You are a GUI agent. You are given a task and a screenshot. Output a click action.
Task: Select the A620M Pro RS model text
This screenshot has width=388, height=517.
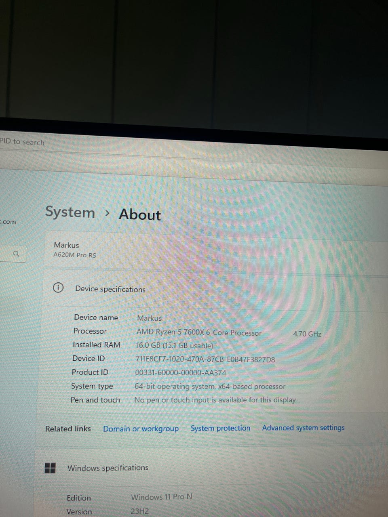pos(75,255)
